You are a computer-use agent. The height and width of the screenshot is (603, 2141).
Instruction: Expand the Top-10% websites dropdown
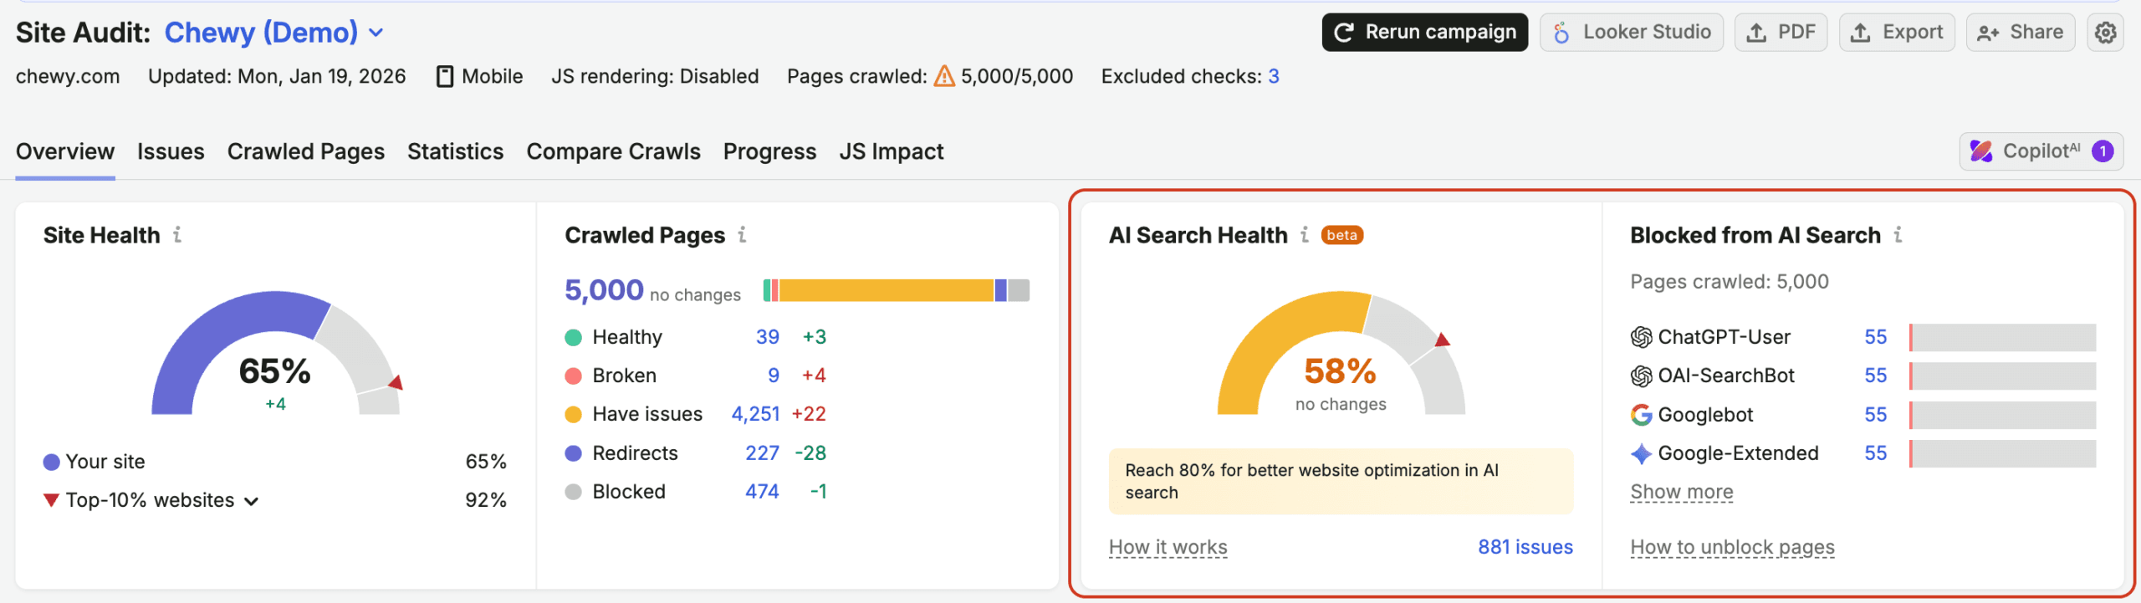251,501
